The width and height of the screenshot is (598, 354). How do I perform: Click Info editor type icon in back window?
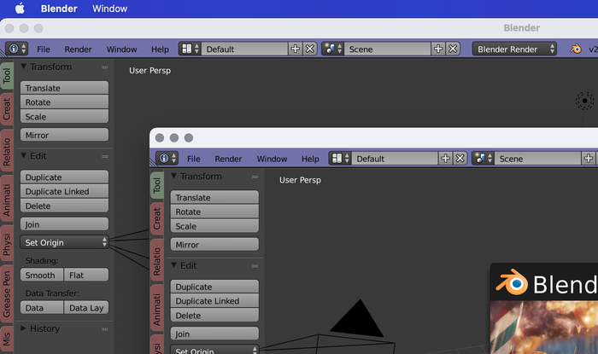tap(17, 49)
